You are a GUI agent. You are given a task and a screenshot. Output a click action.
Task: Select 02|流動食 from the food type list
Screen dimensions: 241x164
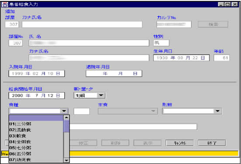pos(36,130)
